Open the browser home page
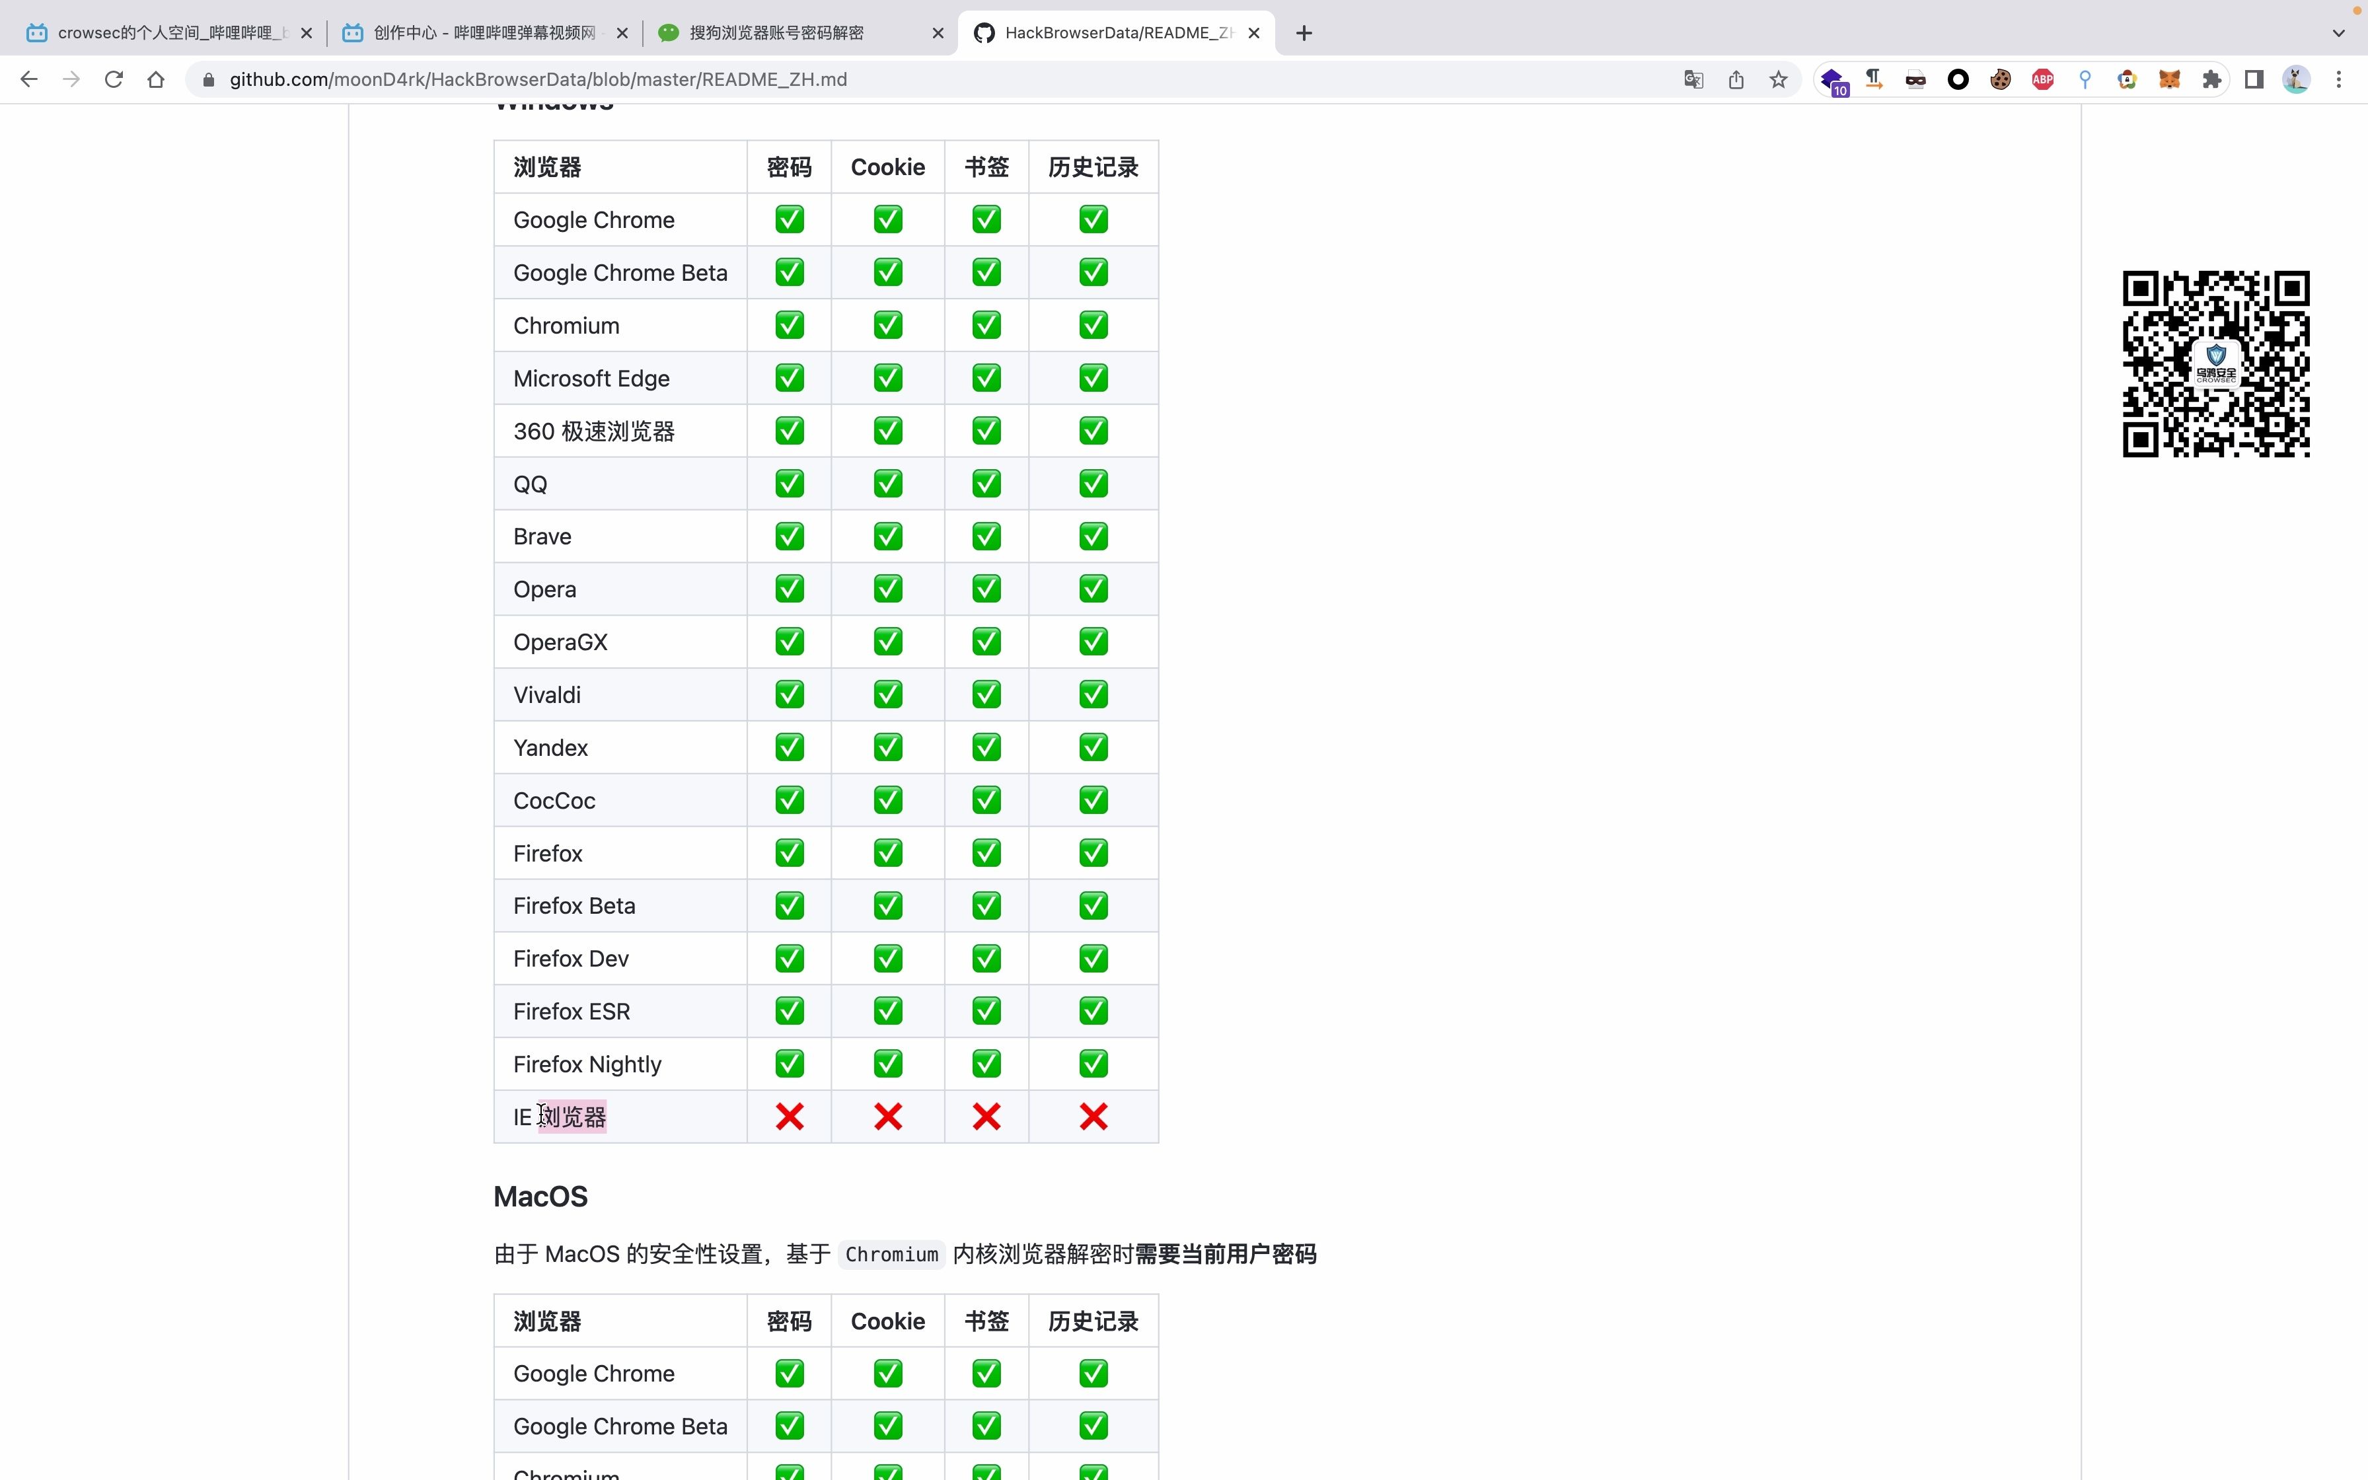 tap(155, 79)
